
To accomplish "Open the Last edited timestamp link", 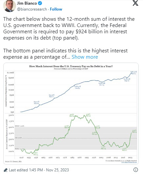I will point(39,170).
